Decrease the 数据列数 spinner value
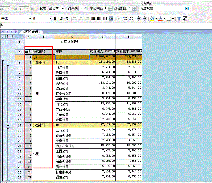This screenshot has width=212, height=183. coord(134,10)
